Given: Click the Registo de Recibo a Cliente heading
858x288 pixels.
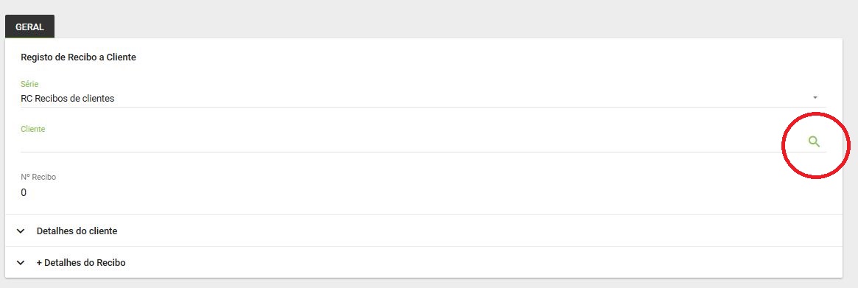Looking at the screenshot, I should pos(78,57).
